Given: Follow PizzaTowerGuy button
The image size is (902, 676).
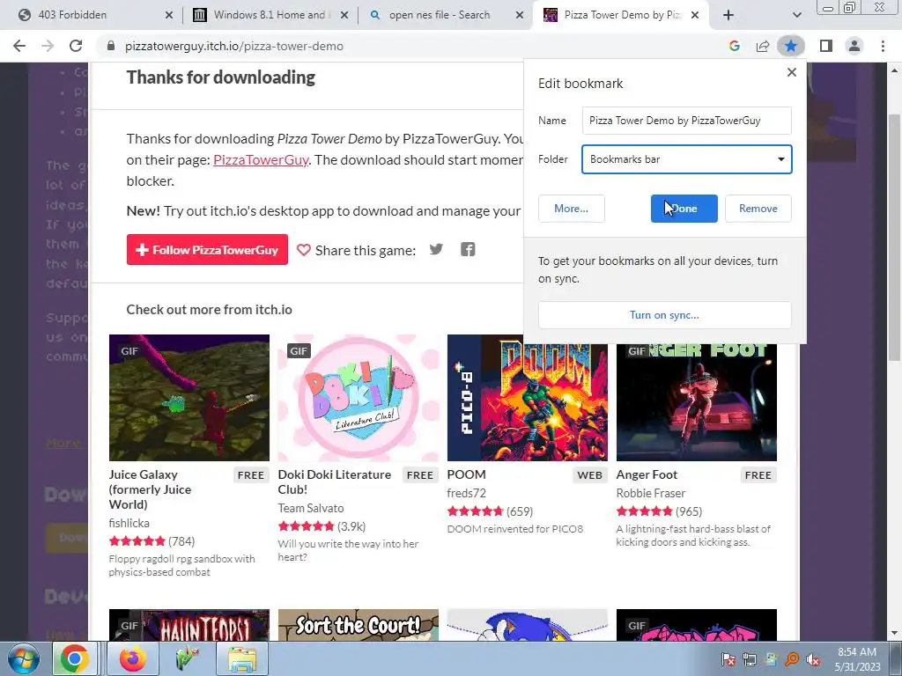Looking at the screenshot, I should click(207, 249).
